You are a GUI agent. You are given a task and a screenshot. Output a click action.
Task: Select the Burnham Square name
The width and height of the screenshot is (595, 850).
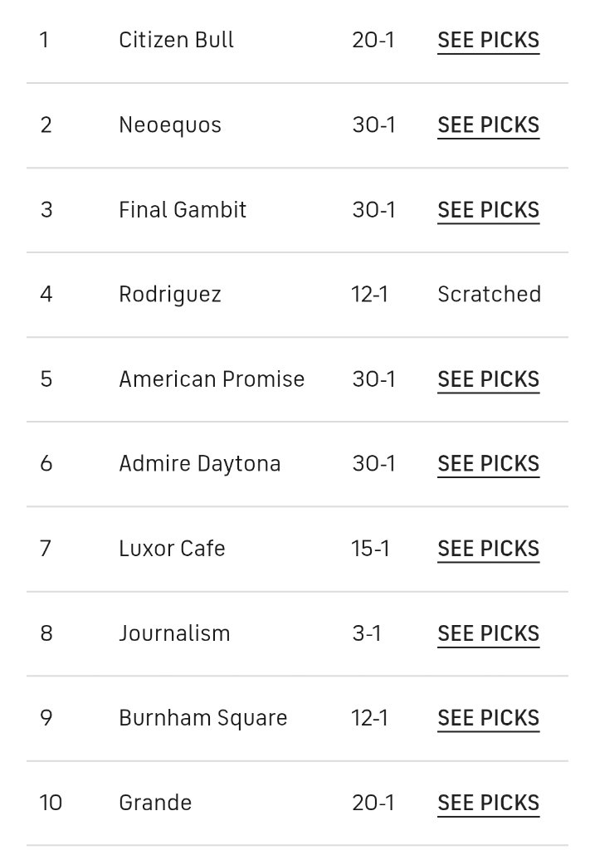[203, 717]
